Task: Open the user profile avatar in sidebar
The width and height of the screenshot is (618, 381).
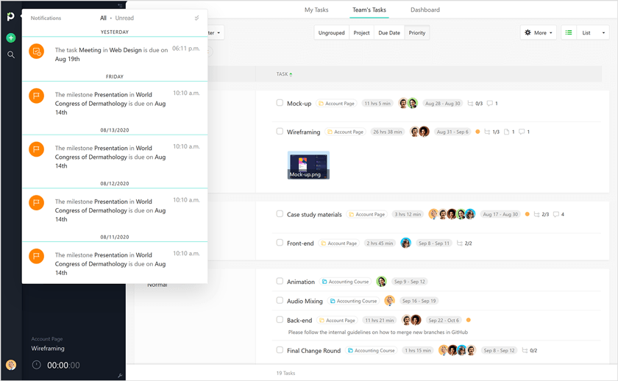Action: tap(11, 365)
